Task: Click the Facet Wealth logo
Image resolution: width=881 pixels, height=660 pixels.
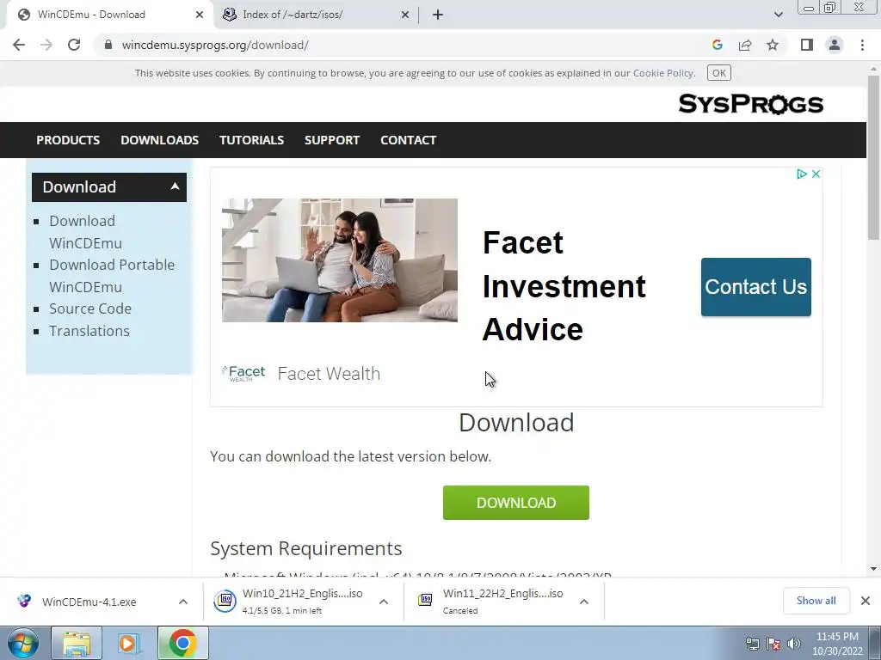Action: click(243, 373)
